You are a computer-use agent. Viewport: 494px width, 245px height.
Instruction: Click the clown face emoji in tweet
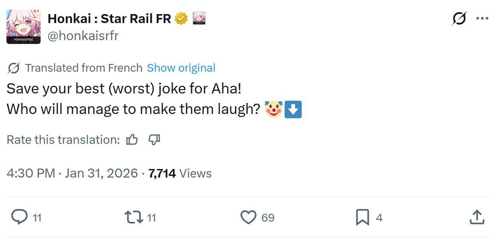coord(273,109)
